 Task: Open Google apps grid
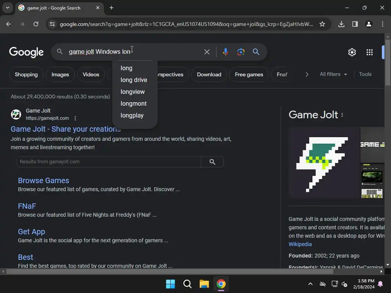point(370,52)
